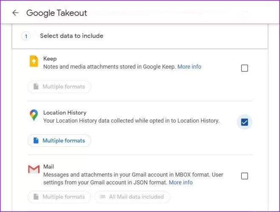The image size is (280, 212).
Task: Open the More info link for Mail
Action: [x=181, y=182]
